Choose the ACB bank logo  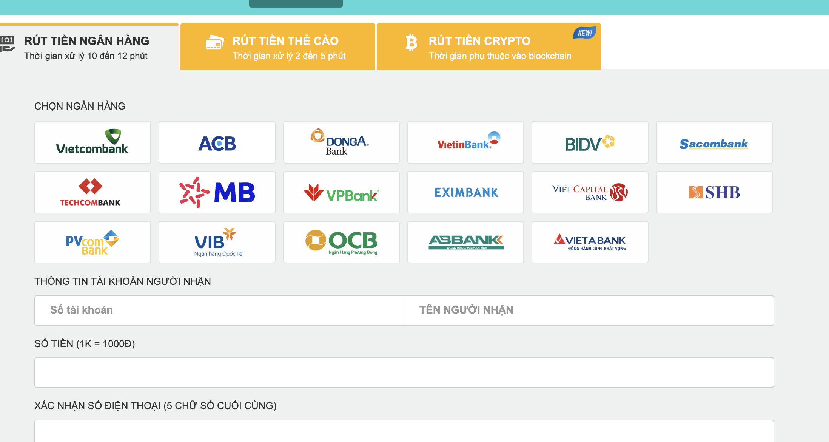tap(217, 142)
